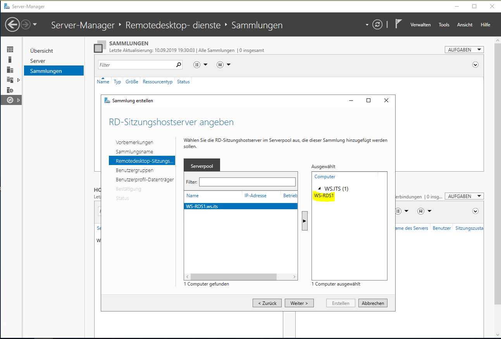Sort by IP-Adresse column in Serverpool

pyautogui.click(x=255, y=196)
